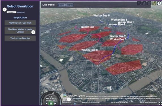Open the navigation help question mark
This screenshot has width=162, height=106.
click(159, 3)
